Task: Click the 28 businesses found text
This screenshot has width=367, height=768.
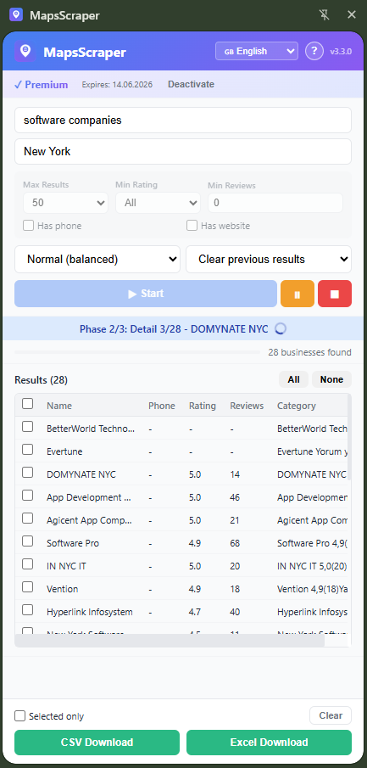Action: click(309, 352)
